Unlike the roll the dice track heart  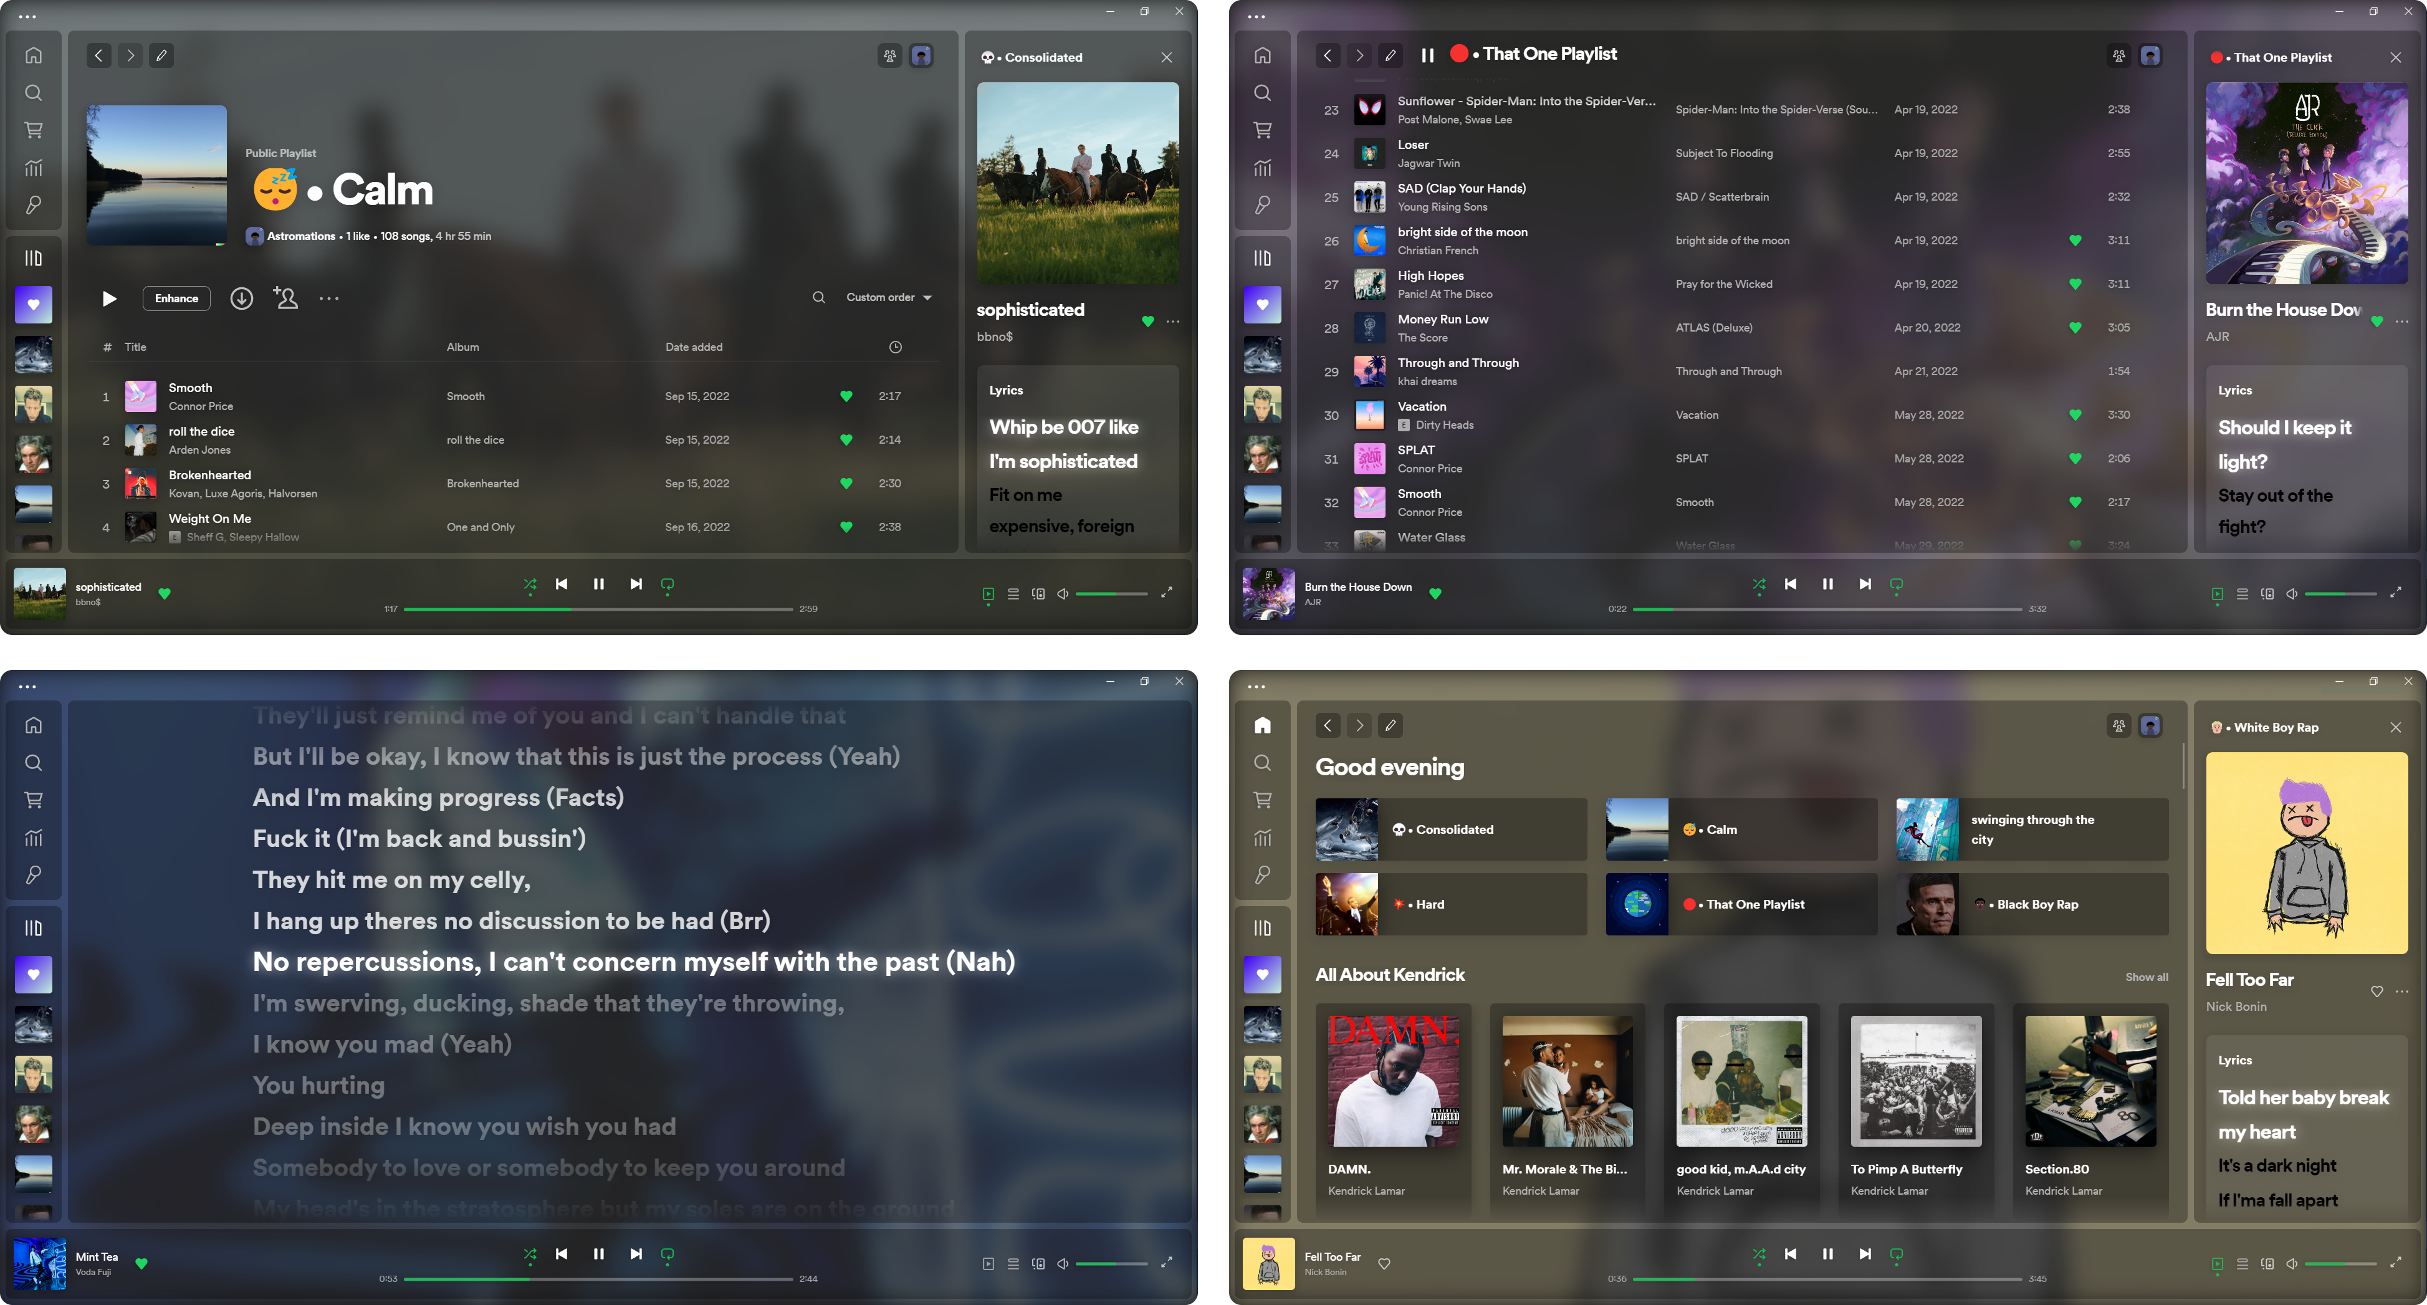(845, 440)
